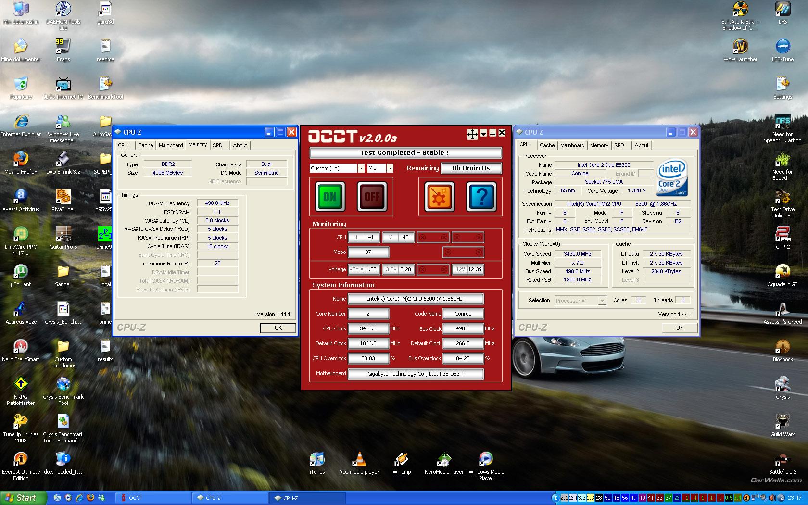This screenshot has width=808, height=505.
Task: Open the test duration Custom (1h) dropdown
Action: [x=361, y=168]
